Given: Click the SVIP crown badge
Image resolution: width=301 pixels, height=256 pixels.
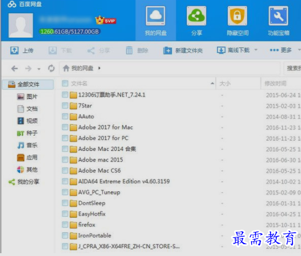Looking at the screenshot, I should [106, 20].
